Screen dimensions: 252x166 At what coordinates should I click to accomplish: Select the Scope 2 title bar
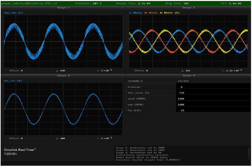coord(189,7)
